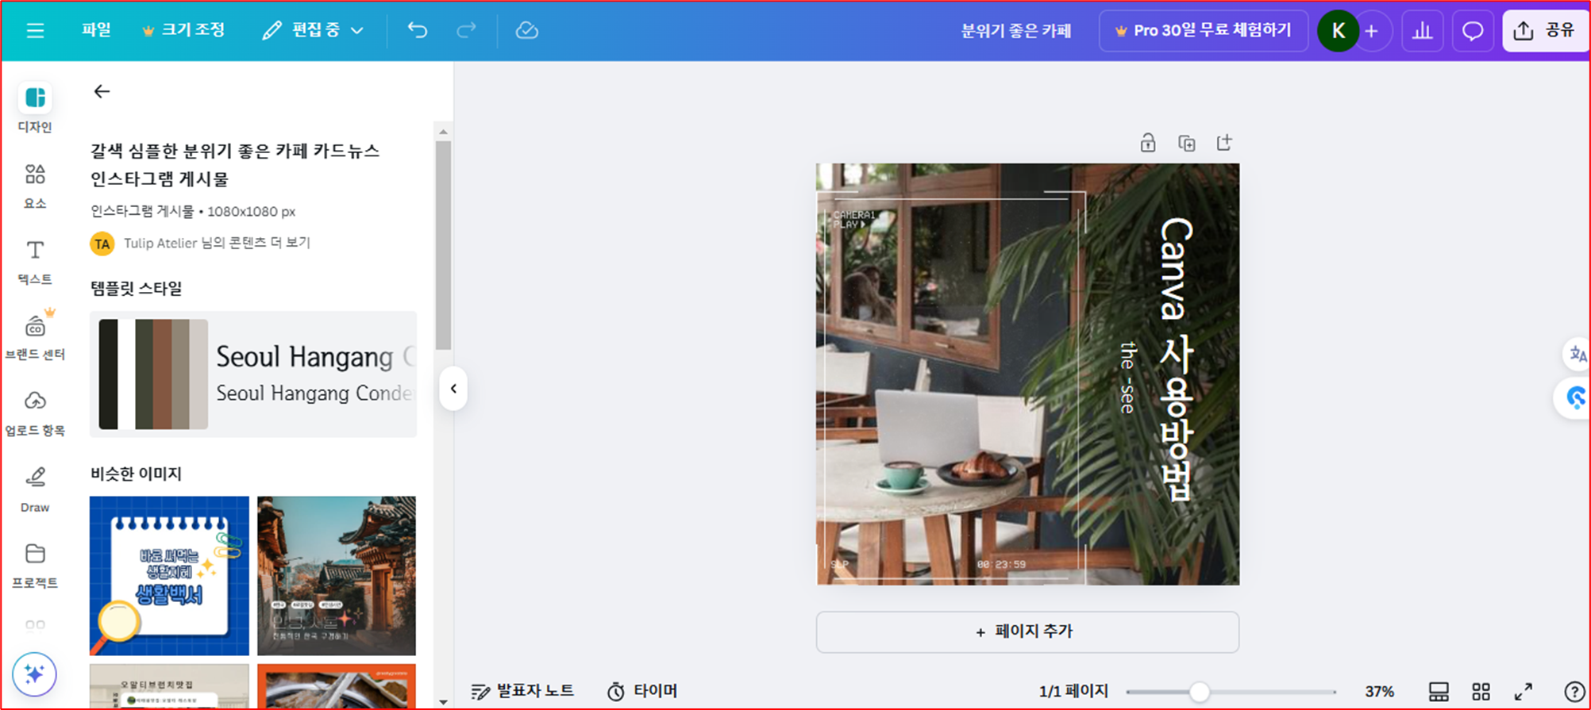Select the Korean hanok street template thumbnail
This screenshot has width=1591, height=710.
pos(337,576)
